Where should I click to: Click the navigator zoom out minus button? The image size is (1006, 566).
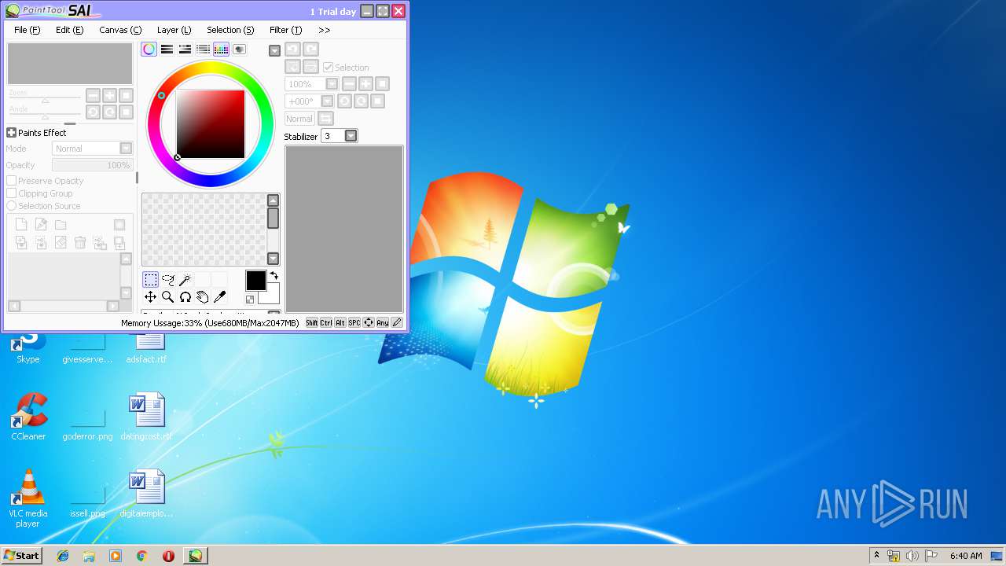tap(93, 95)
